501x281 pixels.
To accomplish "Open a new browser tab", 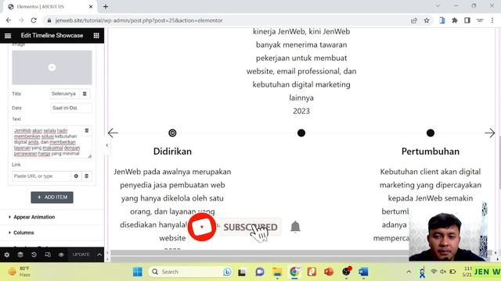I will click(106, 6).
